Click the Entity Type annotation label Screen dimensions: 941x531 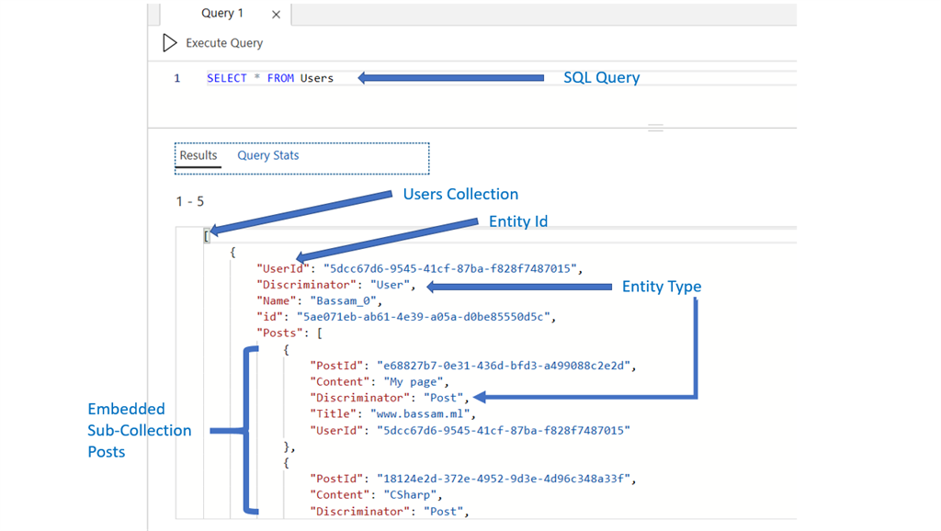pos(662,287)
